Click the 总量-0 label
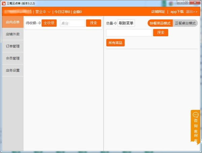Image resolution: width=202 pixels, height=153 pixels. [111, 23]
